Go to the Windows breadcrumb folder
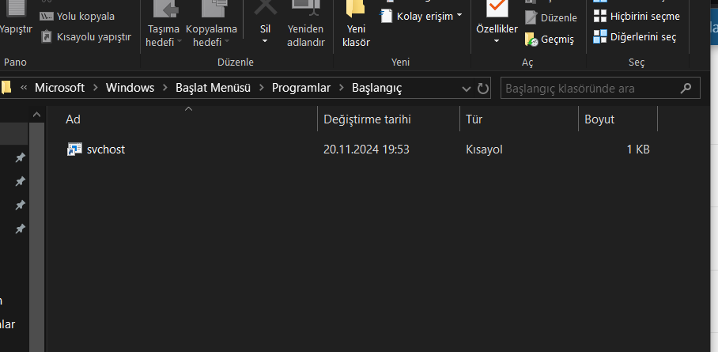718x352 pixels. click(x=130, y=88)
